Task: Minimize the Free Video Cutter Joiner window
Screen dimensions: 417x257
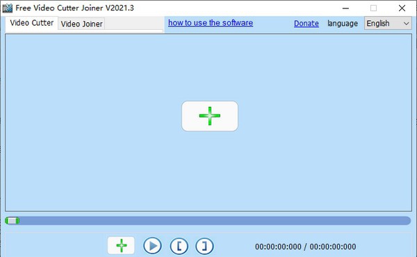Action: click(345, 8)
